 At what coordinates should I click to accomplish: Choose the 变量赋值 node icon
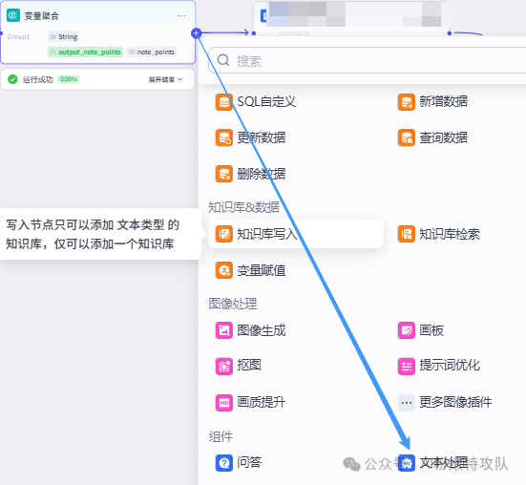point(224,270)
